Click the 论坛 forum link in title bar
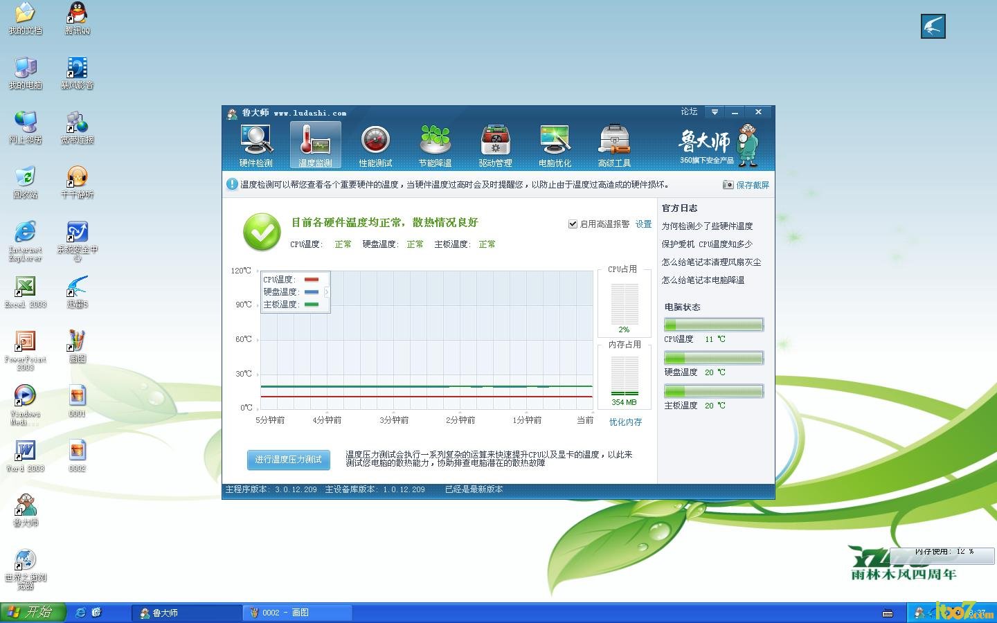 pos(689,111)
